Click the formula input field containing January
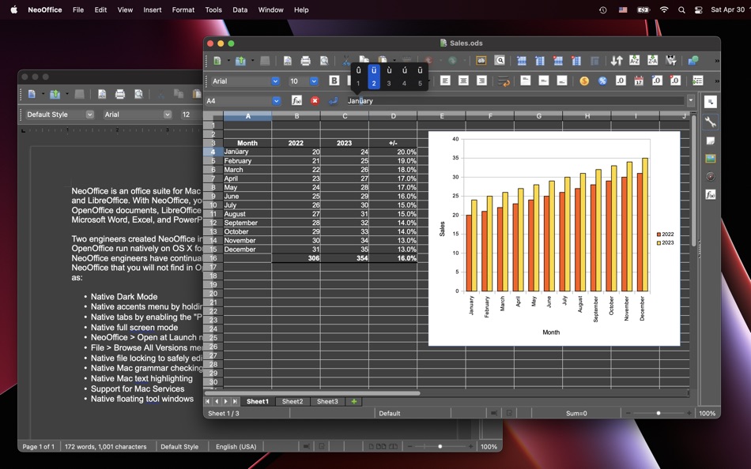This screenshot has width=751, height=469. pos(515,100)
